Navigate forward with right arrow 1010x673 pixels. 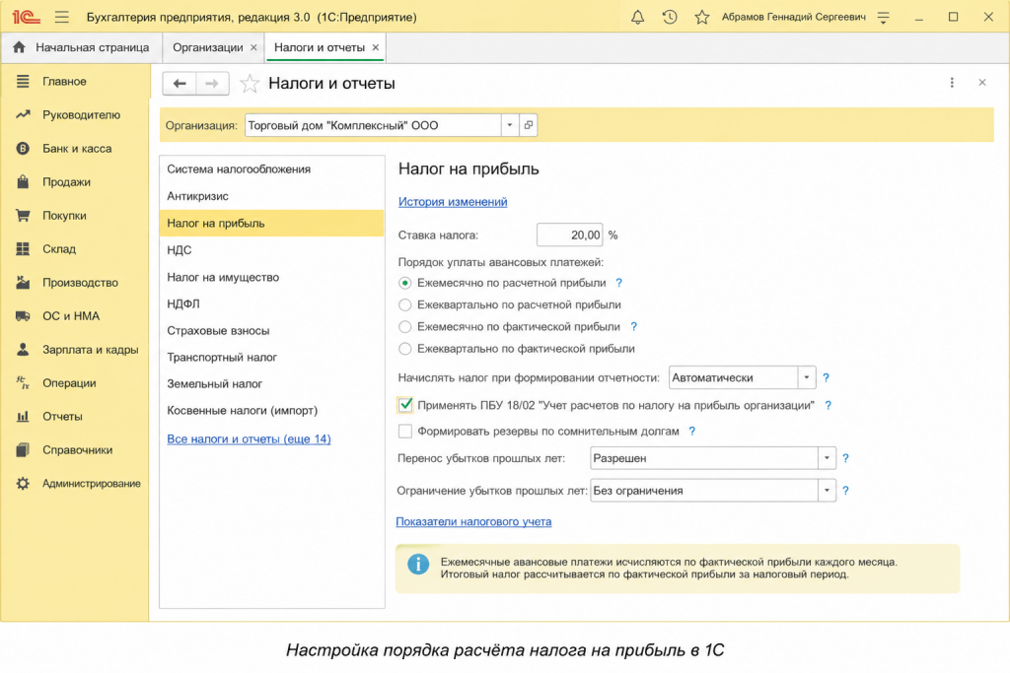coord(212,84)
